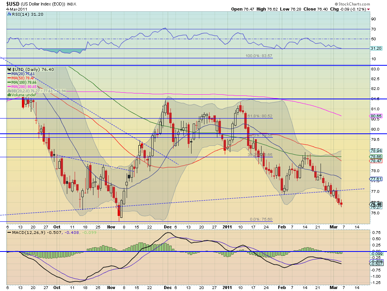The height and width of the screenshot is (291, 387).
Task: Click the red down-triangle after the Chg value
Action: click(x=369, y=9)
